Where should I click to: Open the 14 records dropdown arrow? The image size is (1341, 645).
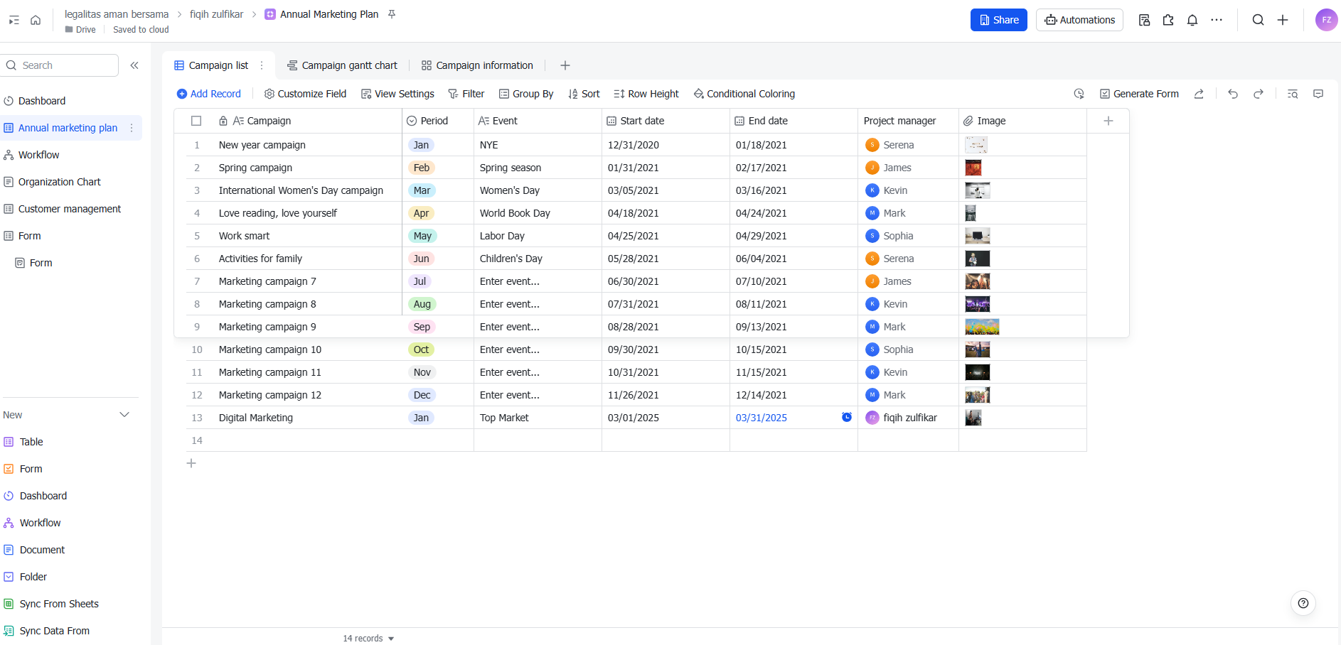(x=391, y=639)
